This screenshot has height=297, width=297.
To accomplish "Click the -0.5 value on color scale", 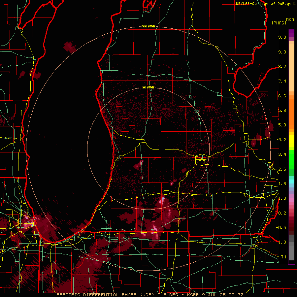I will click(x=281, y=228).
